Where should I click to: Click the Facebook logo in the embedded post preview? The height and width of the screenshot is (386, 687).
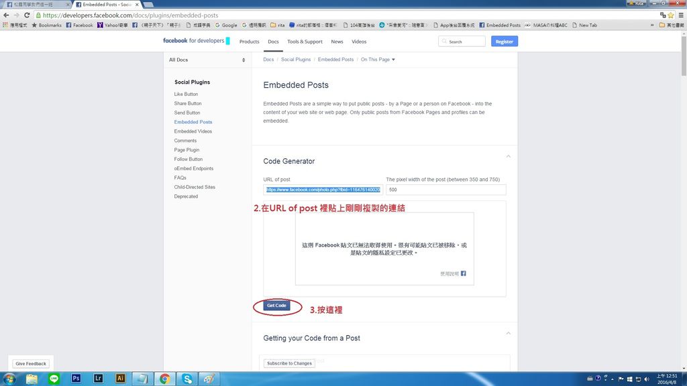(x=463, y=273)
